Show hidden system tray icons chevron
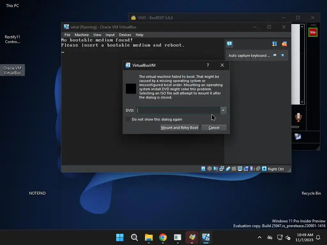The height and width of the screenshot is (245, 327). 260,237
